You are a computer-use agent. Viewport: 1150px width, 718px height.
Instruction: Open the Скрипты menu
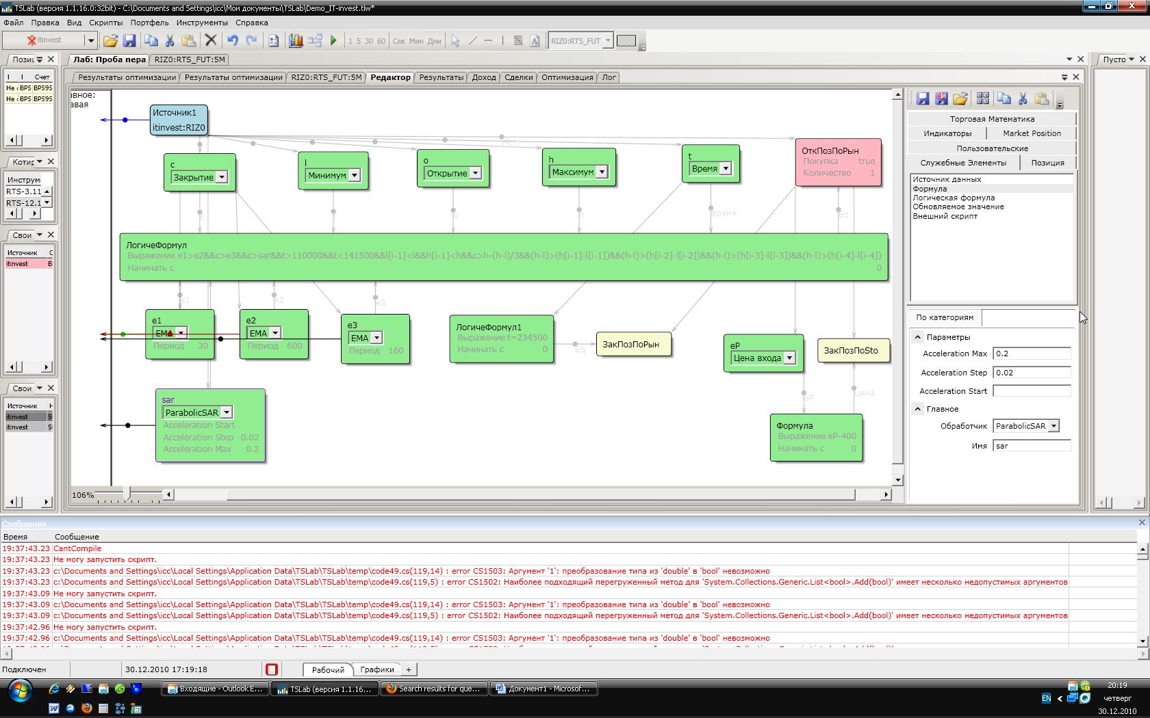[105, 23]
